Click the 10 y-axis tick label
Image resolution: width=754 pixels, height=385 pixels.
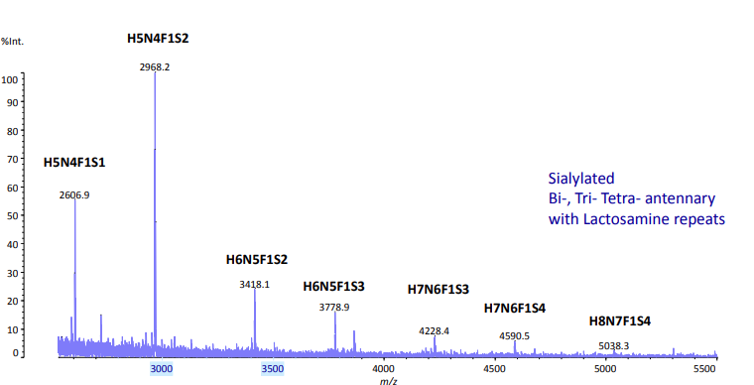click(x=12, y=329)
